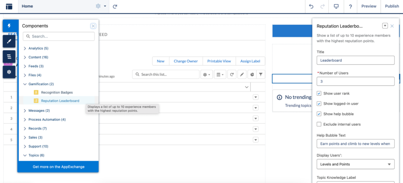Click the Help Bubble Text field
Viewport: 403px width, 183px height.
(356, 143)
